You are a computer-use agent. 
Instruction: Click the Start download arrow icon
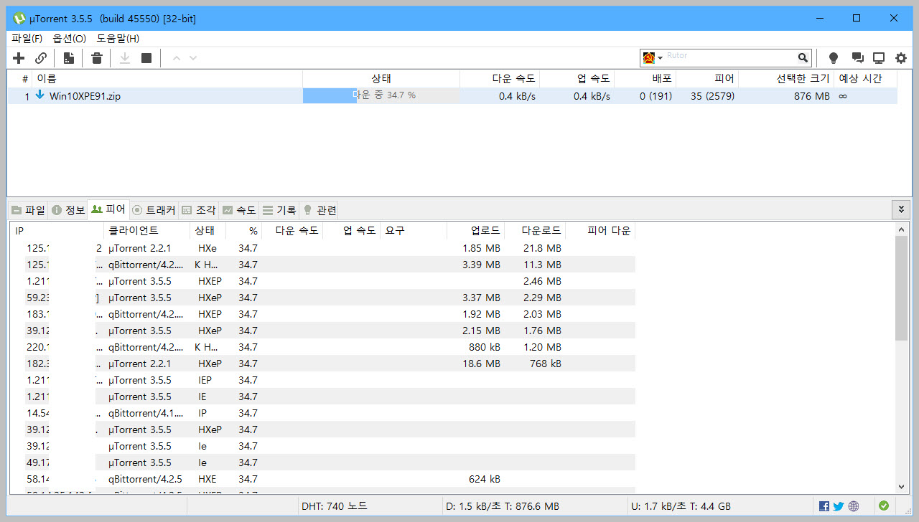tap(125, 58)
